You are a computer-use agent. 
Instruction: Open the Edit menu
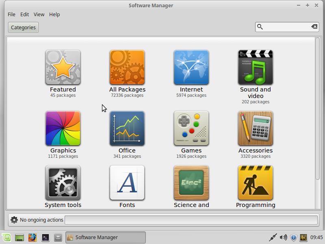click(x=25, y=14)
